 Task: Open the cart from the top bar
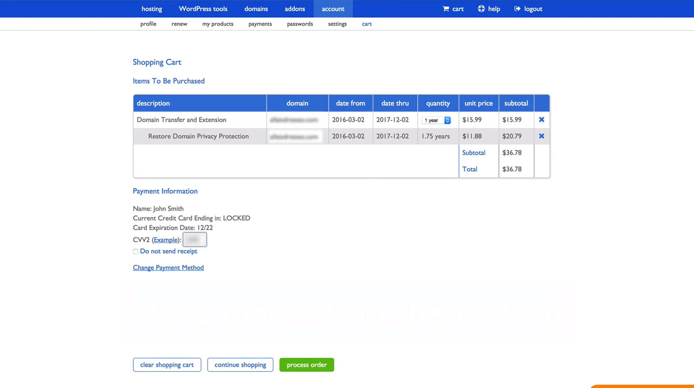[453, 9]
